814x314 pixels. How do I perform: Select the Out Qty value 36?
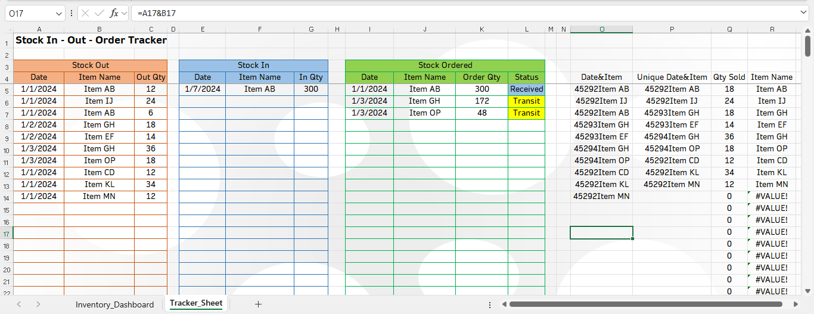pos(151,149)
